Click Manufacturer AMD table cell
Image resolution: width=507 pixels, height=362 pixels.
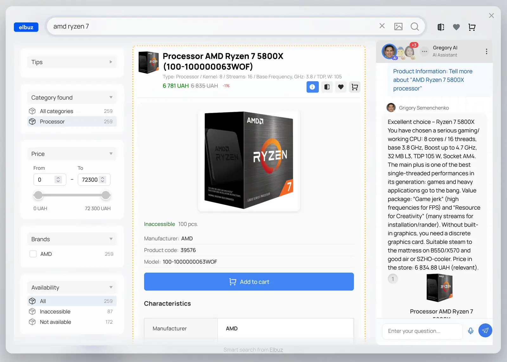click(285, 328)
